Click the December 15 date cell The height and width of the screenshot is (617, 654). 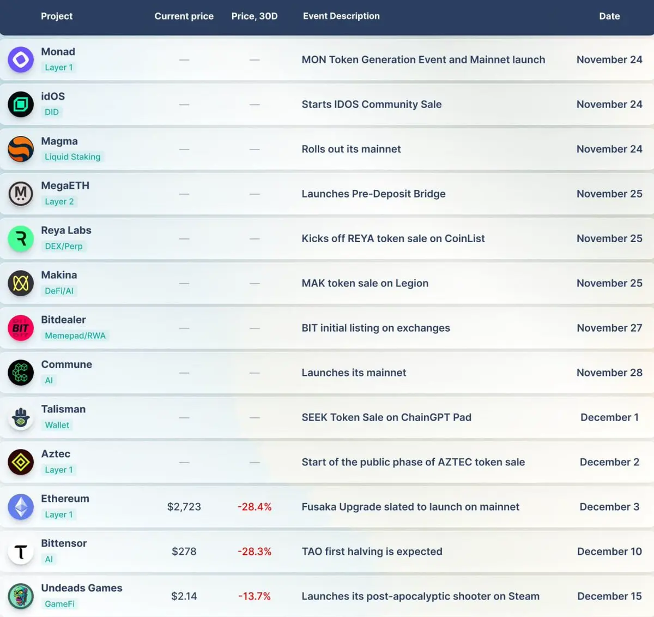[609, 596]
